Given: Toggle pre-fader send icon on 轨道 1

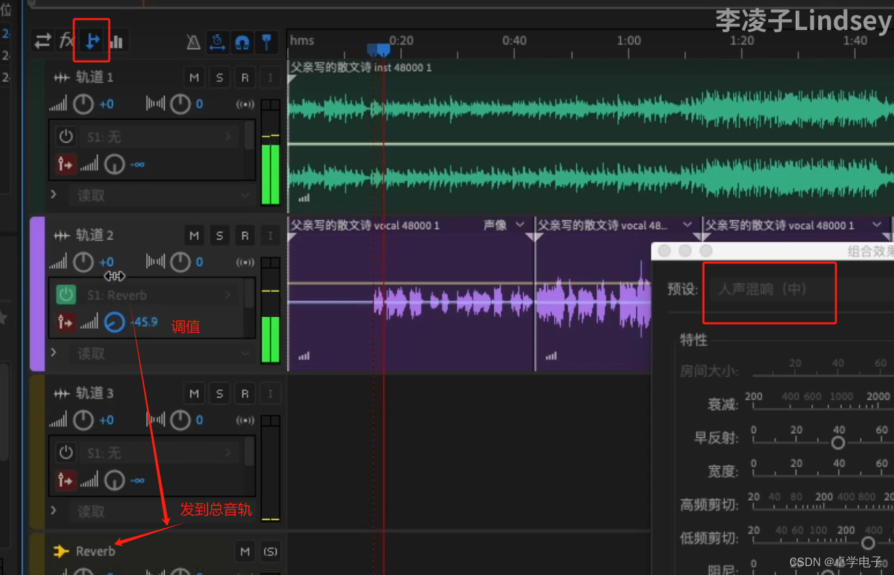Looking at the screenshot, I should 65,164.
